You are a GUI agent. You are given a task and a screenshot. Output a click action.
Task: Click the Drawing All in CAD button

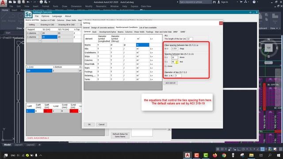tap(66, 25)
